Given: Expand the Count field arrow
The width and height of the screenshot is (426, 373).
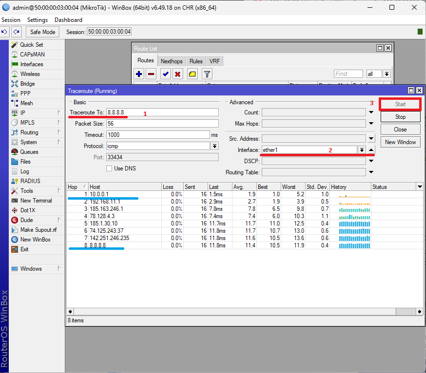Looking at the screenshot, I should click(371, 112).
